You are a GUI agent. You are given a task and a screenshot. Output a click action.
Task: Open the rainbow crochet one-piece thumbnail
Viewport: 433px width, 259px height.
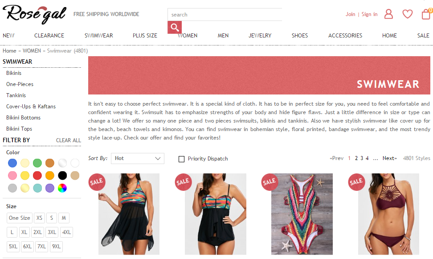click(x=302, y=214)
